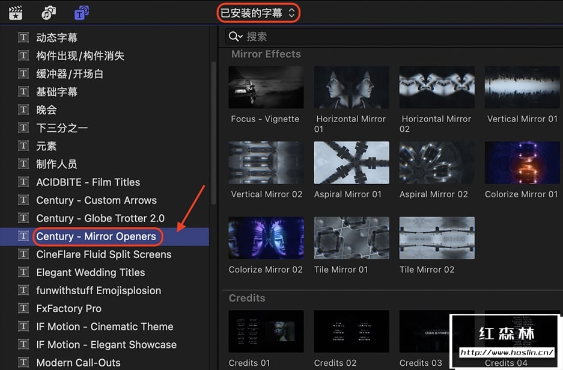Viewport: 563px width, 370px height.
Task: Select the Horizontal Mirror 01 thumbnail
Action: point(351,87)
